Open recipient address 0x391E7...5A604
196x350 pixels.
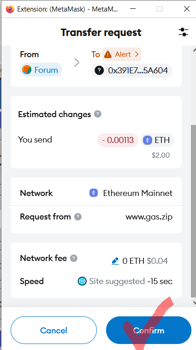tap(132, 71)
